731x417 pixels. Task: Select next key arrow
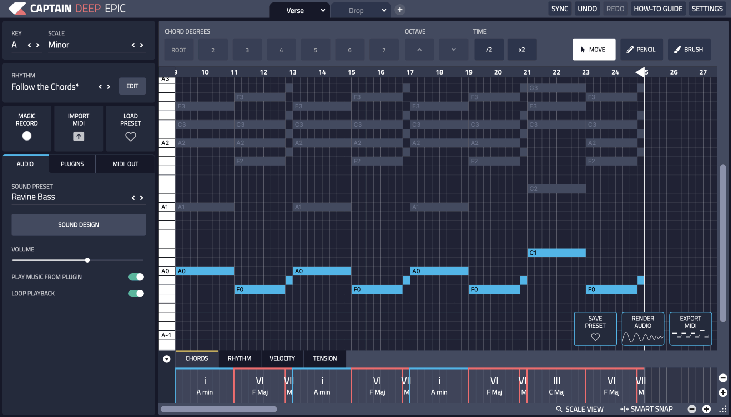38,45
